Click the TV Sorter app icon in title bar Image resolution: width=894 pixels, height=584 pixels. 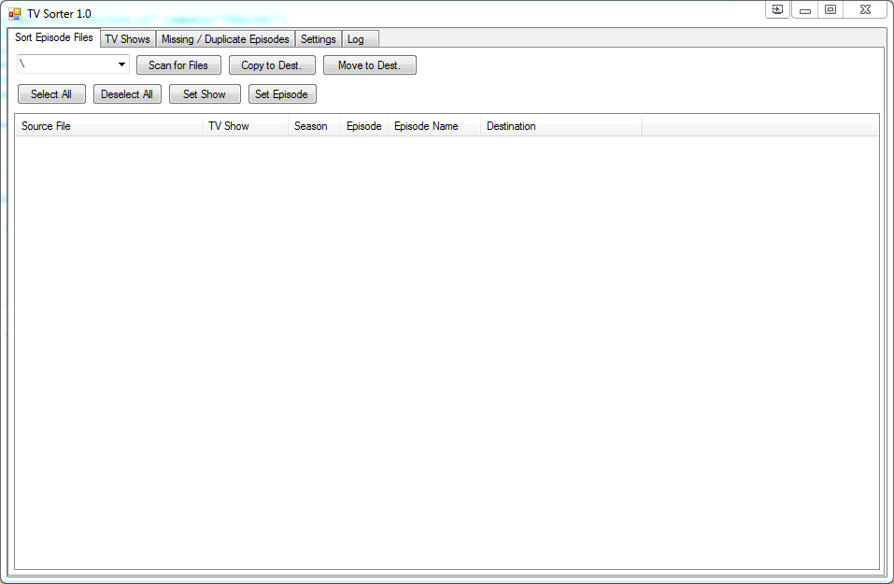point(15,14)
